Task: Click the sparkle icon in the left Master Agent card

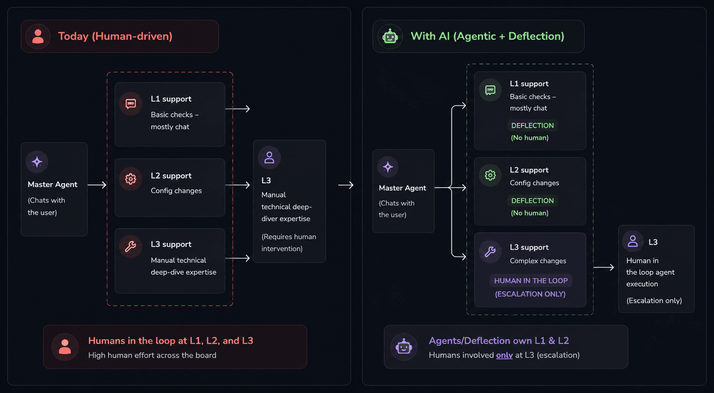Action: pos(37,162)
